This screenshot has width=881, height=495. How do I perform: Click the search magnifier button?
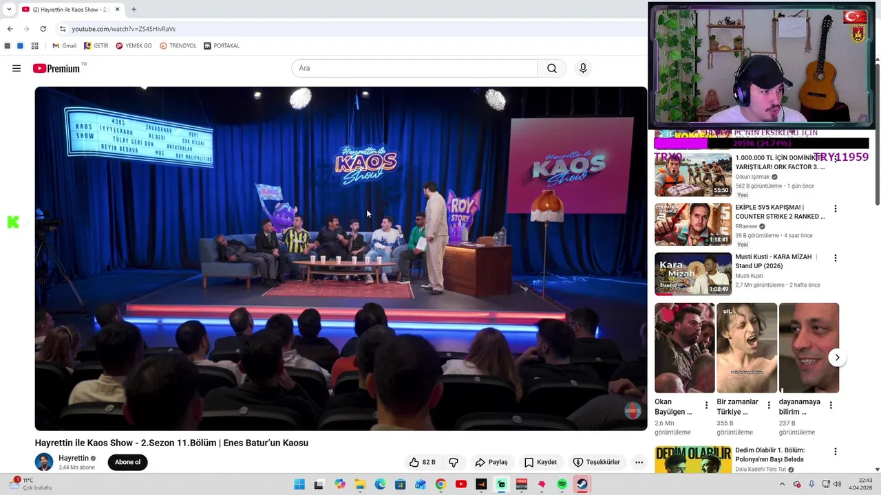pos(552,68)
